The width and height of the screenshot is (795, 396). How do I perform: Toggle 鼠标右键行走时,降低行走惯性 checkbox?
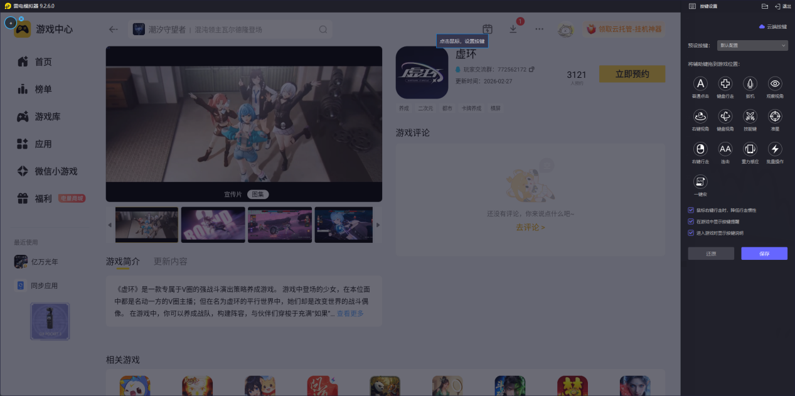691,210
